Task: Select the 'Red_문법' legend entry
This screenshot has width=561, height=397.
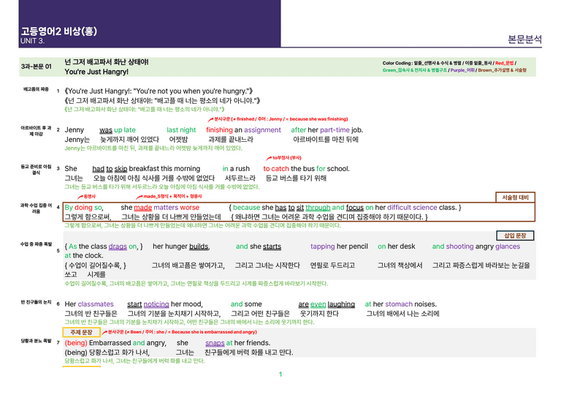Action: tap(505, 64)
